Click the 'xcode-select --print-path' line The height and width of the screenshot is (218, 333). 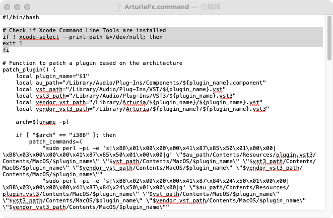pyautogui.click(x=83, y=37)
